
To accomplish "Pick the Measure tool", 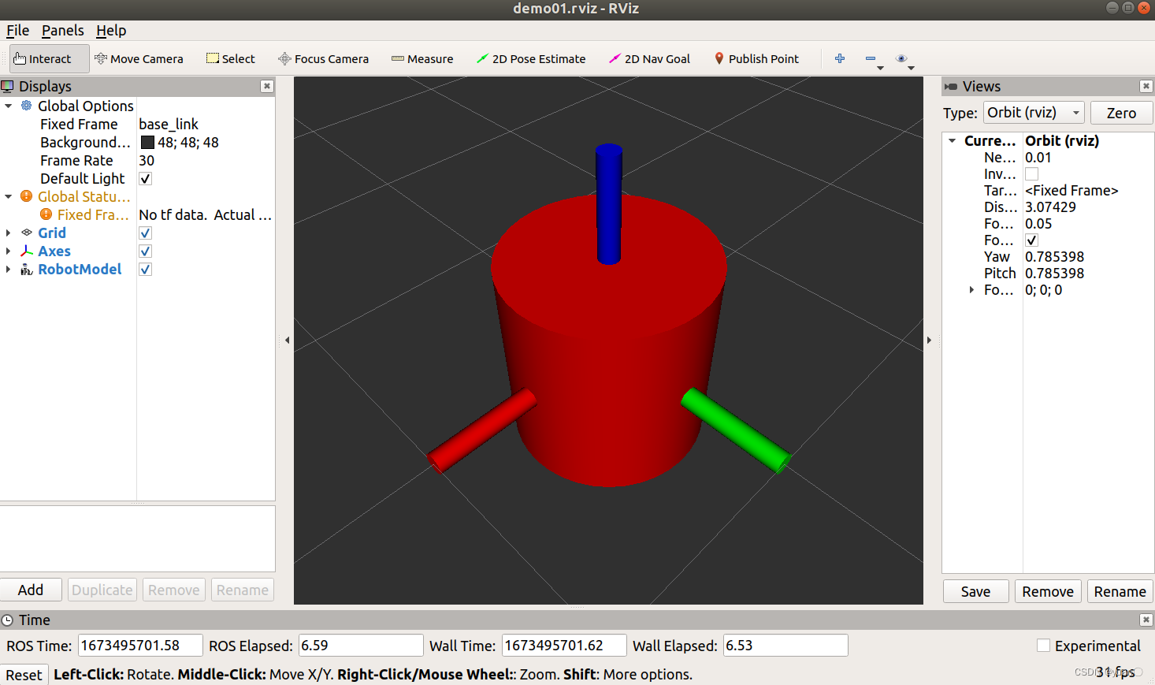I will (x=422, y=59).
